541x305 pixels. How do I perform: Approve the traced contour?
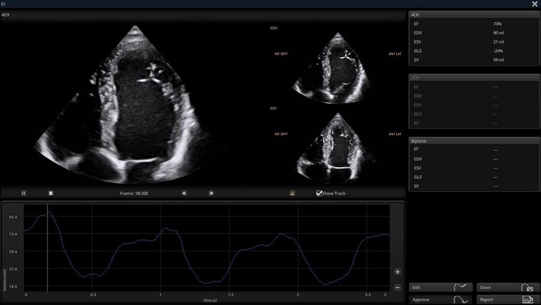(440, 300)
